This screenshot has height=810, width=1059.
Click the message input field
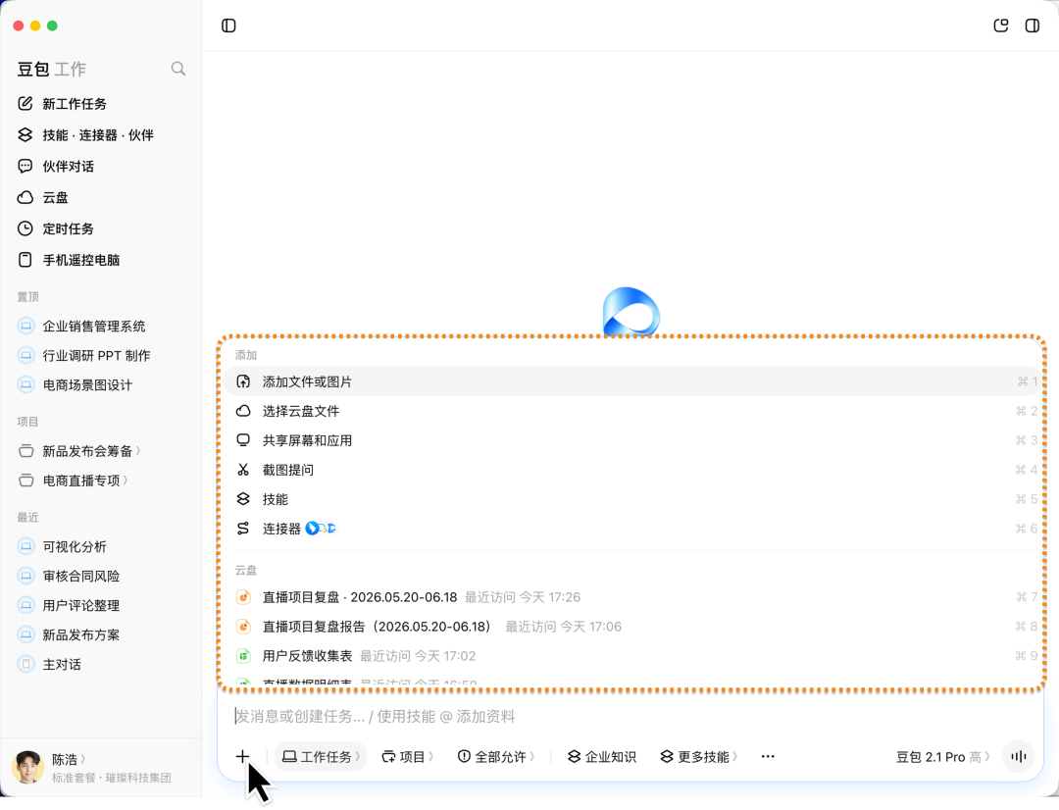[630, 716]
